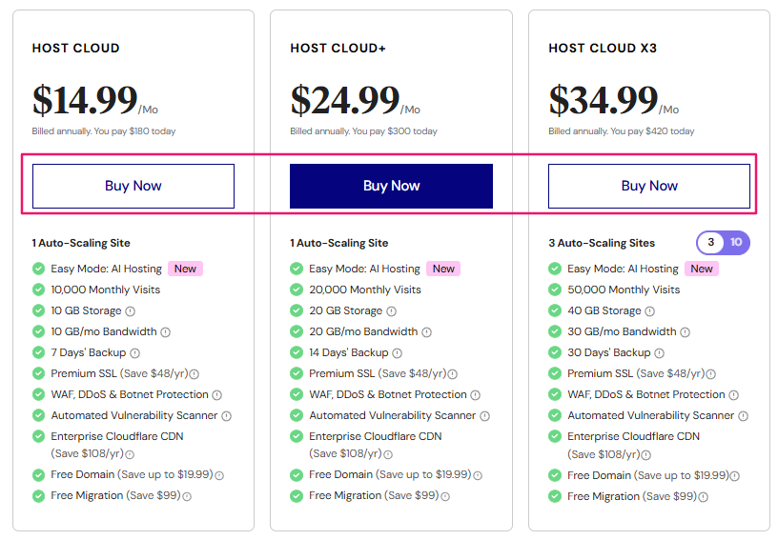Show Free Domain info icon in Host Cloud X3

click(734, 475)
